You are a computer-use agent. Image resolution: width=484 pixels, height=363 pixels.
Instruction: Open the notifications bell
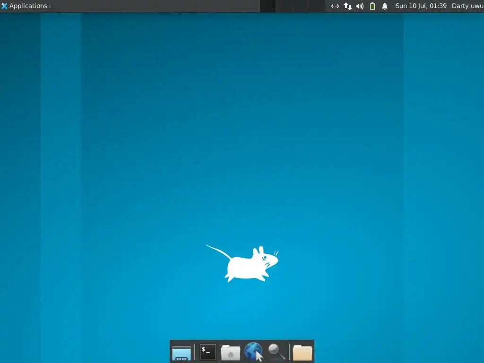pos(385,6)
